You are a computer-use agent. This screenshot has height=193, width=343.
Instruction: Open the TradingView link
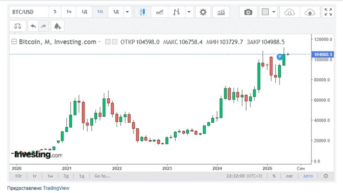(x=56, y=188)
